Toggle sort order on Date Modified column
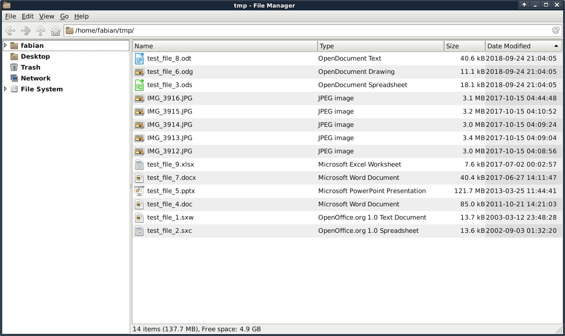The image size is (565, 336). (x=523, y=46)
